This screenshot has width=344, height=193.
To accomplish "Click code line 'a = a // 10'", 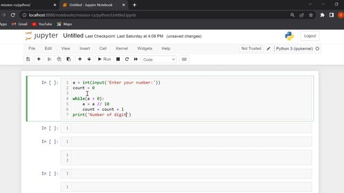I will pos(96,104).
